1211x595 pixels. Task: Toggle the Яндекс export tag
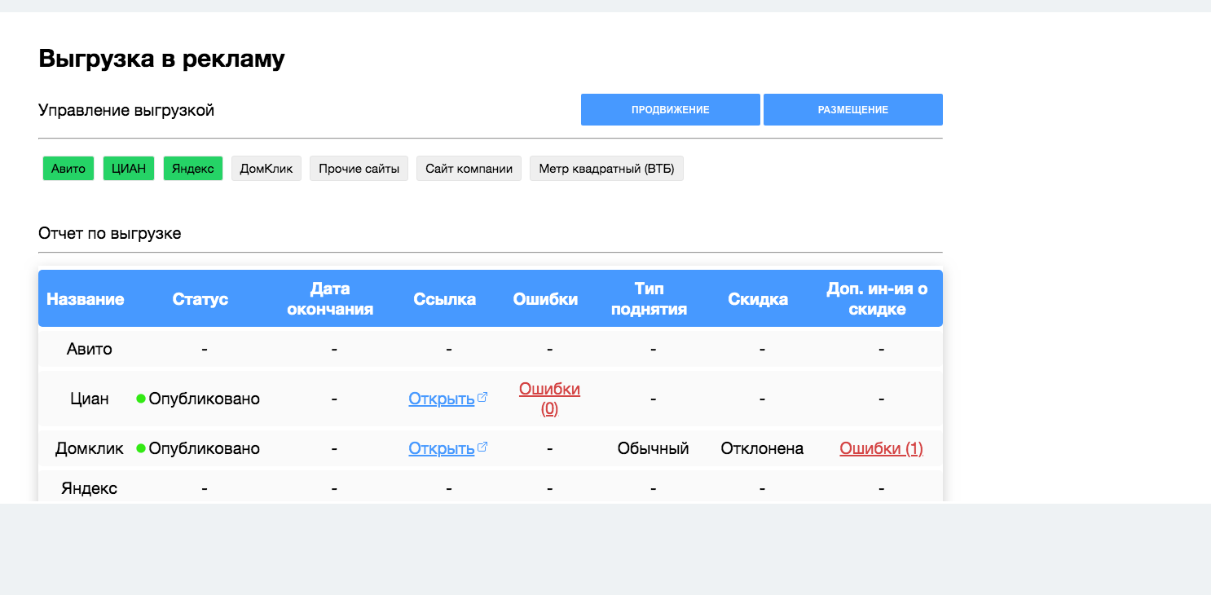pyautogui.click(x=193, y=169)
